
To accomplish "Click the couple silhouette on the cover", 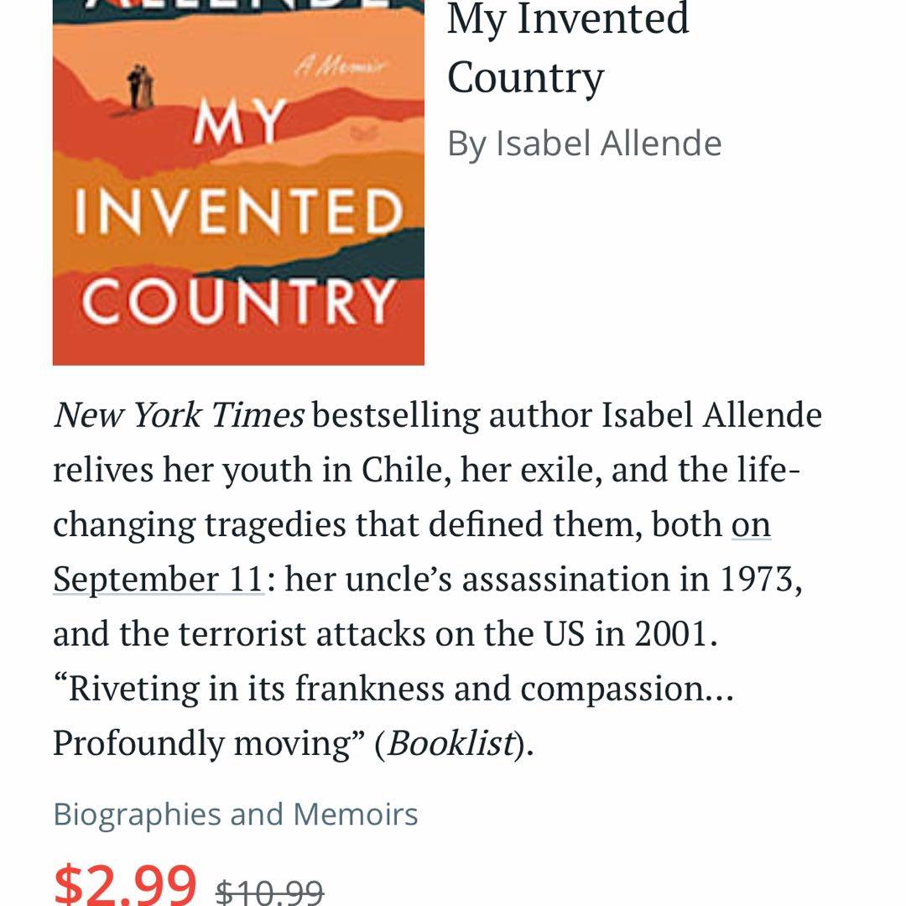I will (139, 86).
